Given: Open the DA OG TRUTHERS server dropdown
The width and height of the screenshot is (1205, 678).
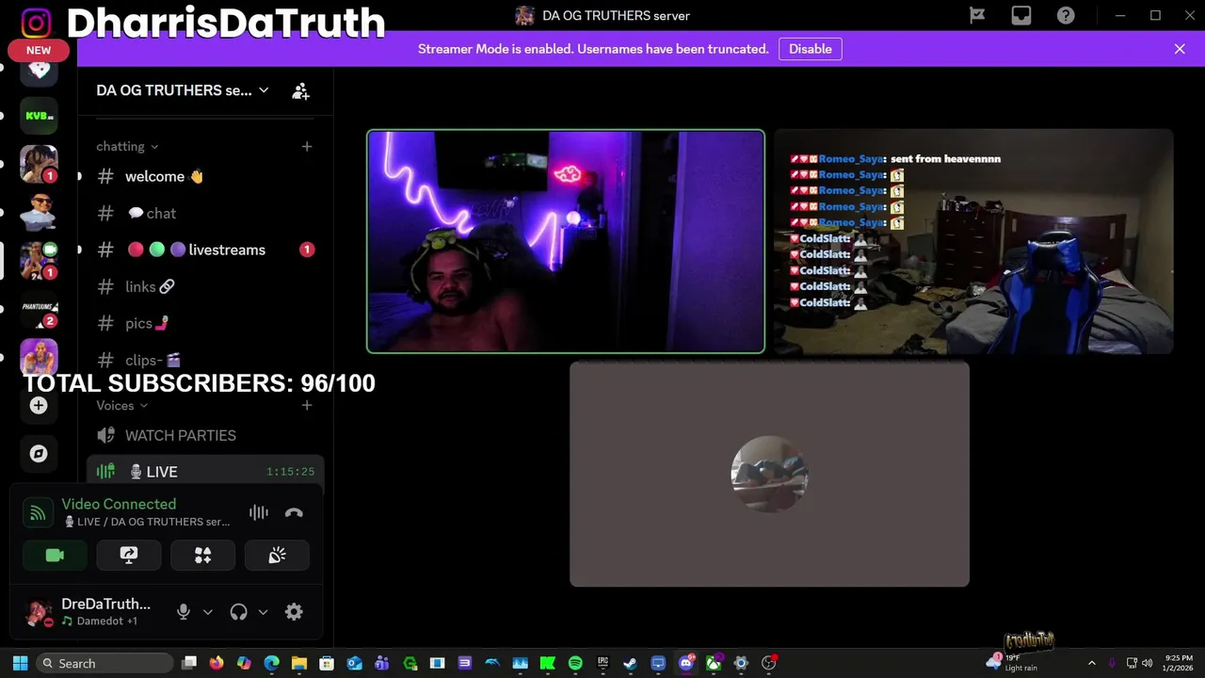Looking at the screenshot, I should coord(183,90).
